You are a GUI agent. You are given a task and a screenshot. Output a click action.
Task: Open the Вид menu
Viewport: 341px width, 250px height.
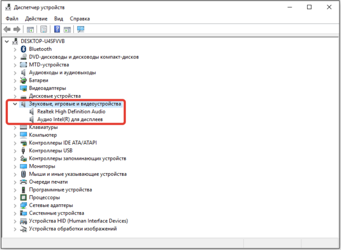tap(58, 19)
